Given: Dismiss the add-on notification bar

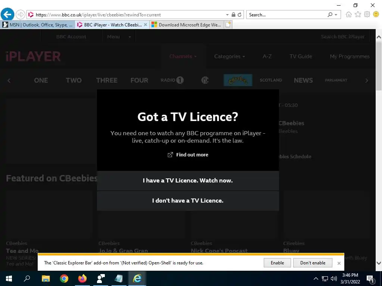Looking at the screenshot, I should (x=339, y=263).
